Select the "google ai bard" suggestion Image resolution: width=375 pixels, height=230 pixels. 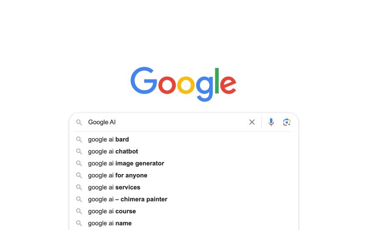coord(108,139)
